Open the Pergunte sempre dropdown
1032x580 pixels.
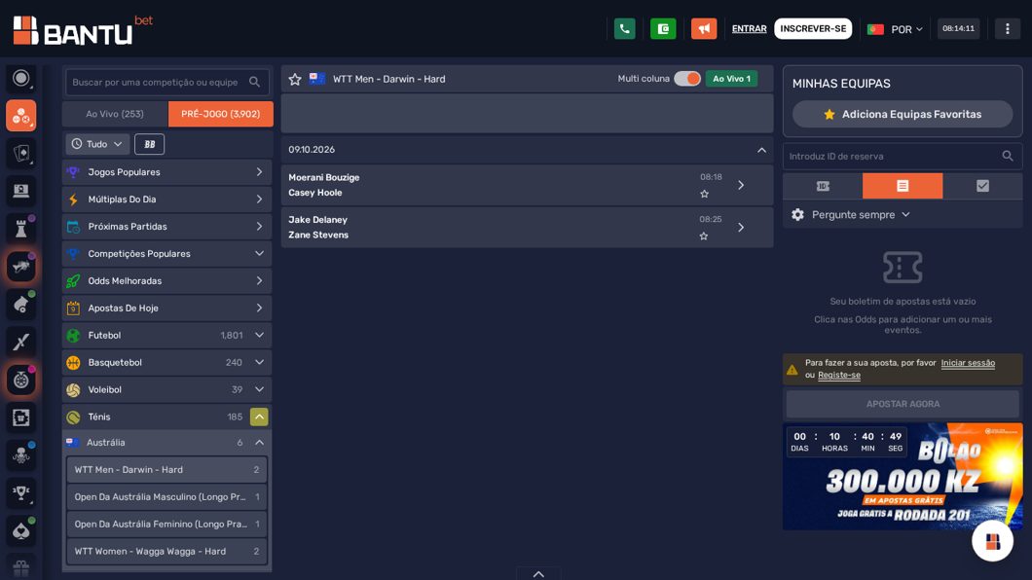pyautogui.click(x=861, y=215)
